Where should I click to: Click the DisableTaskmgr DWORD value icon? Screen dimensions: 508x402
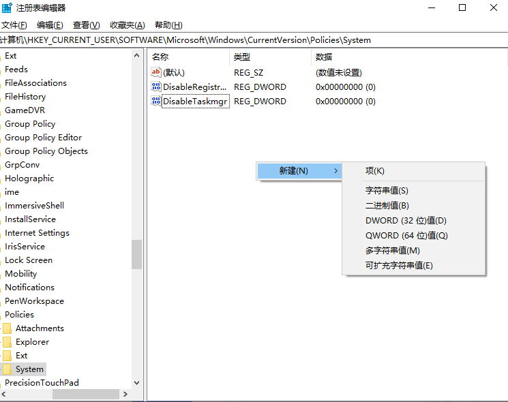click(156, 102)
